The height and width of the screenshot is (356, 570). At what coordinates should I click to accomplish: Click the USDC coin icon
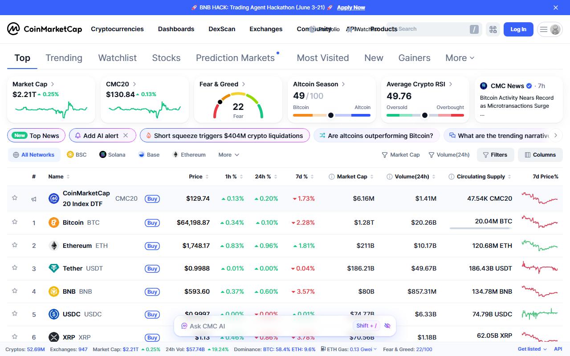tap(54, 314)
